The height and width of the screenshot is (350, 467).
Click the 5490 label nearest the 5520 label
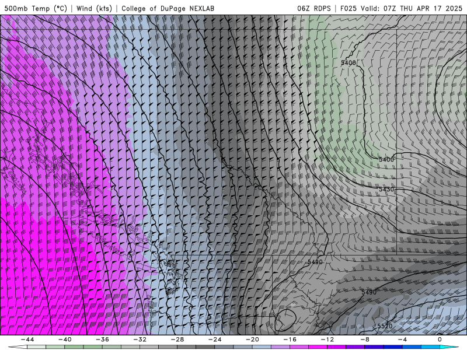(x=369, y=292)
